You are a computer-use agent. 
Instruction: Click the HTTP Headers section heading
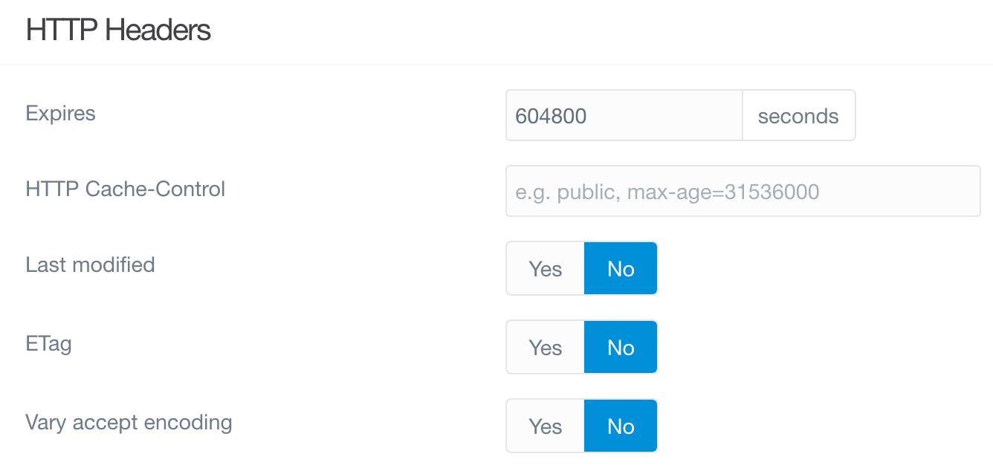(x=117, y=30)
